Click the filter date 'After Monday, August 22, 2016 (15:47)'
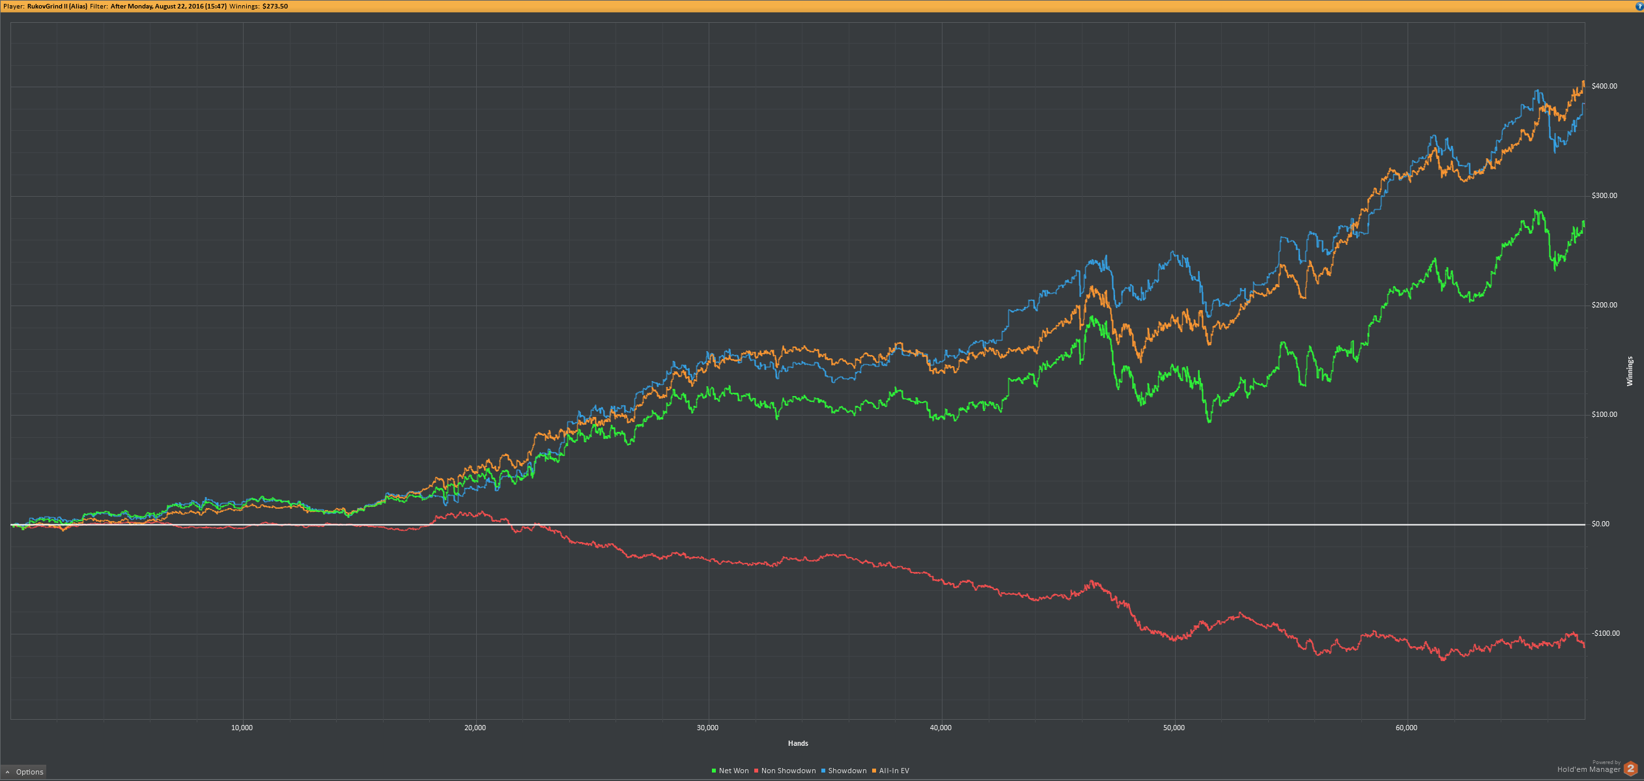 click(x=169, y=7)
